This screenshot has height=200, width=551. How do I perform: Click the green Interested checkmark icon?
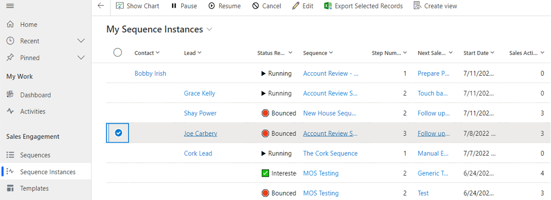tap(265, 173)
